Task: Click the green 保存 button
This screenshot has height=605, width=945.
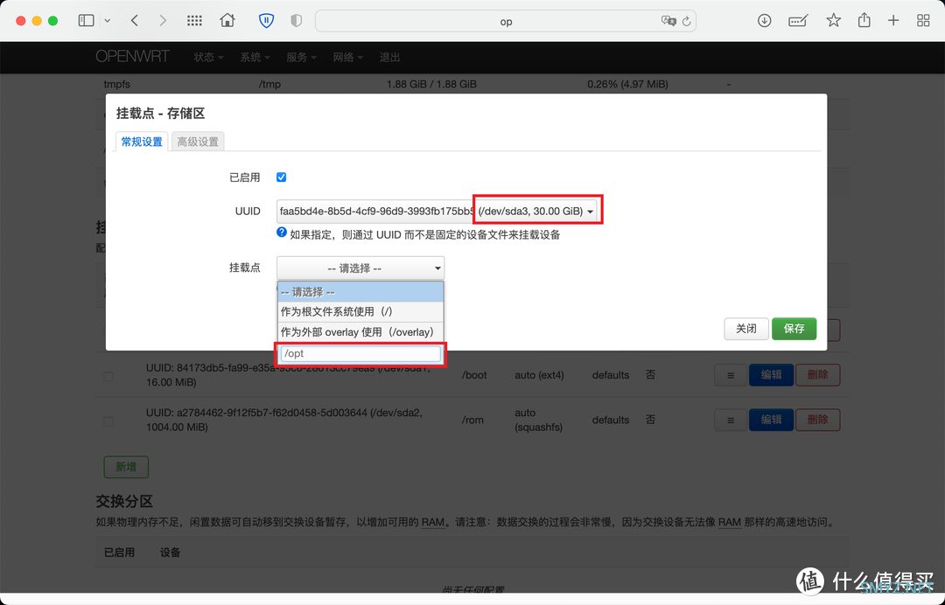Action: coord(794,329)
